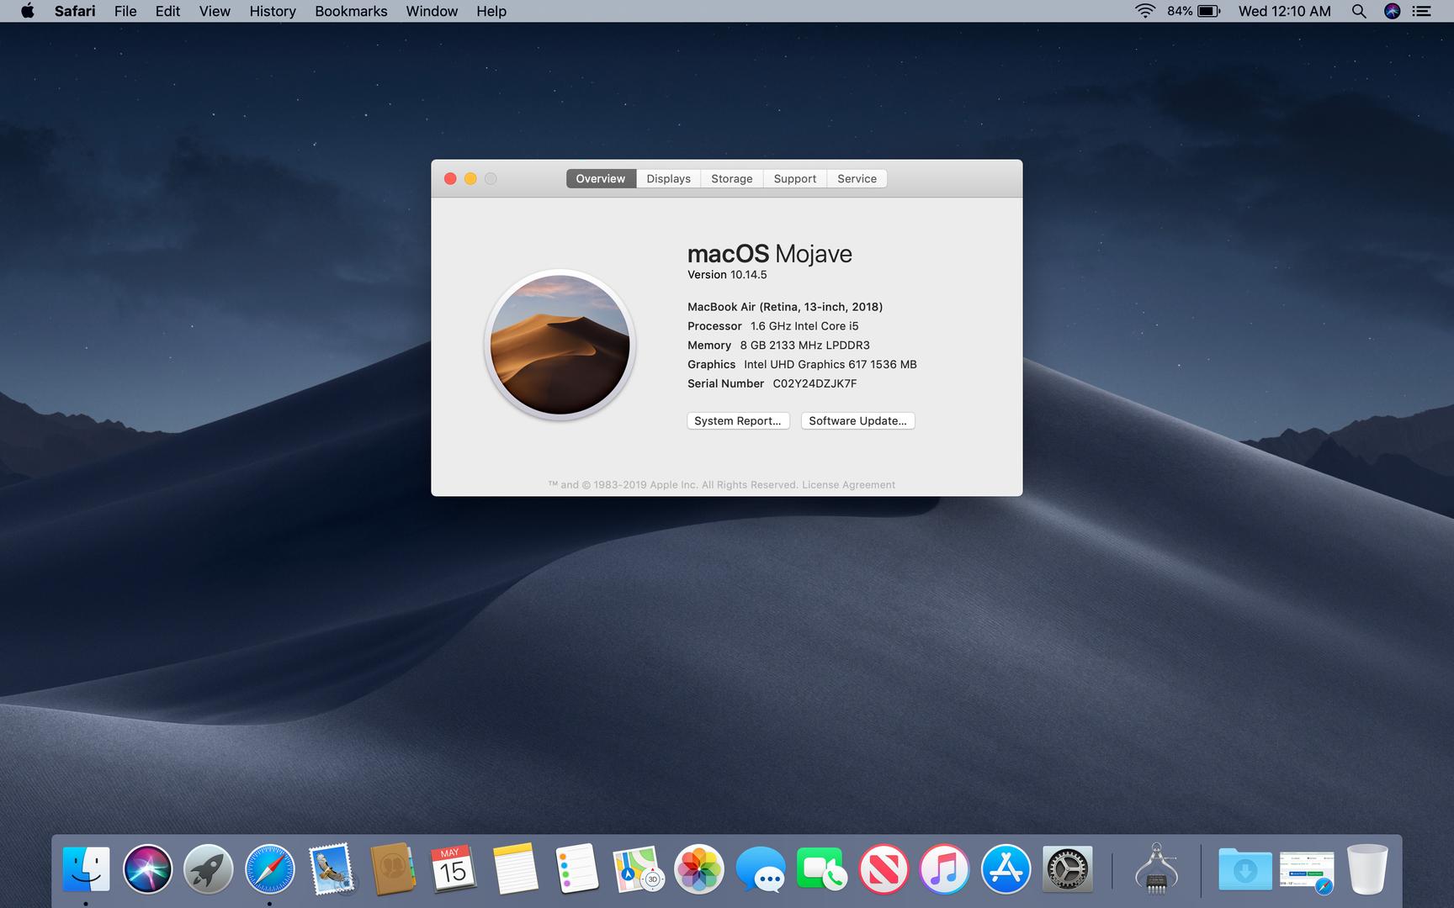The width and height of the screenshot is (1454, 908).
Task: Click the System Report button
Action: pos(737,420)
